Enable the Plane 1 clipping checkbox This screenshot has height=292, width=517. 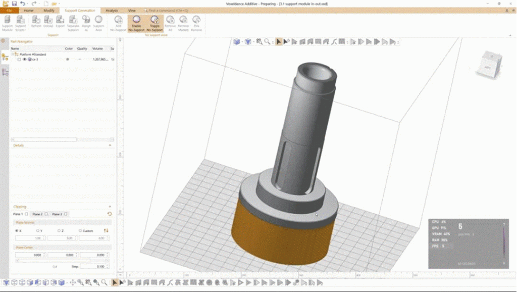[25, 214]
